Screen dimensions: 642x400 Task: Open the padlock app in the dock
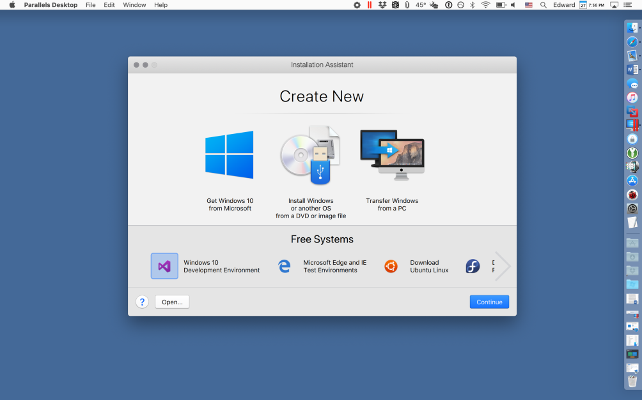click(632, 139)
